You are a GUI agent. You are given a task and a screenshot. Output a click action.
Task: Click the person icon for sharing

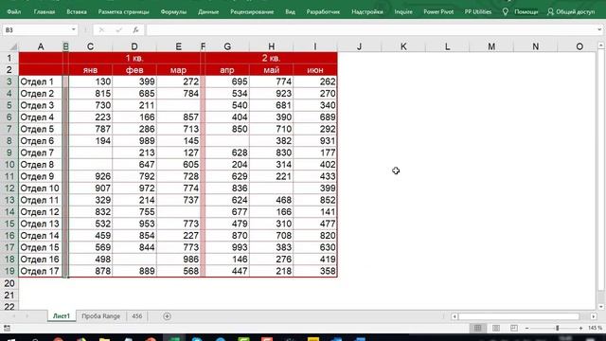550,11
